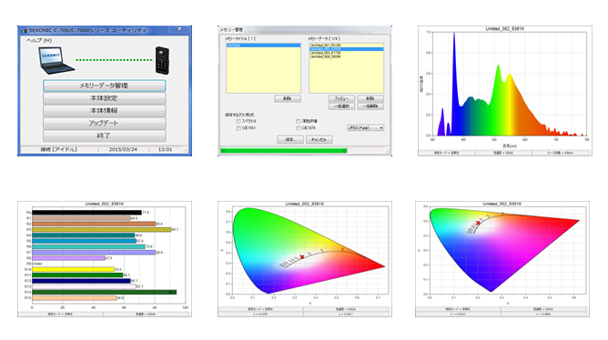Click the 13:01 time in status bar
608x340 pixels.
[x=165, y=149]
